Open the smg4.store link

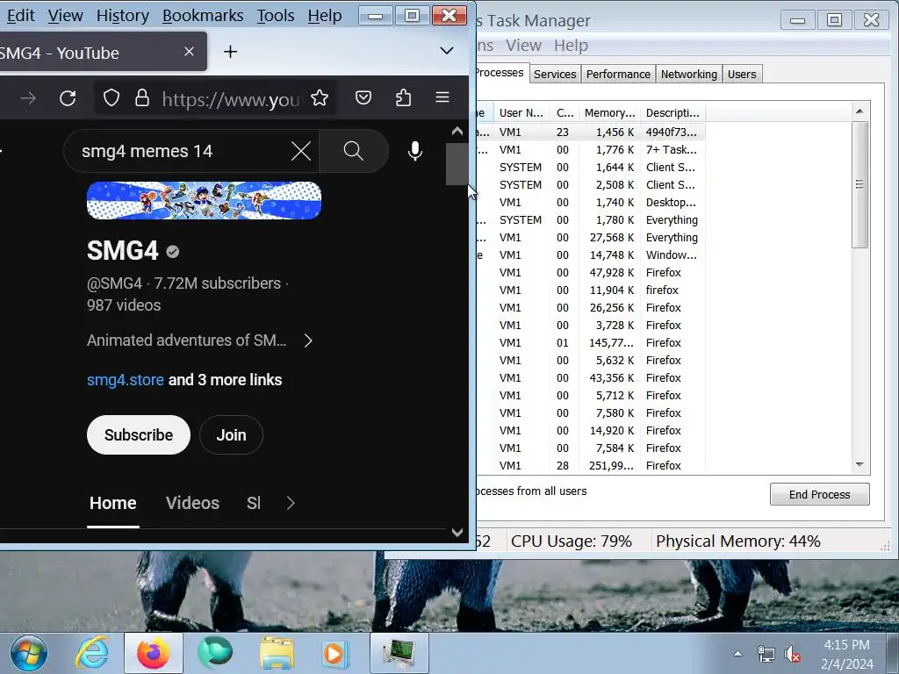[125, 380]
